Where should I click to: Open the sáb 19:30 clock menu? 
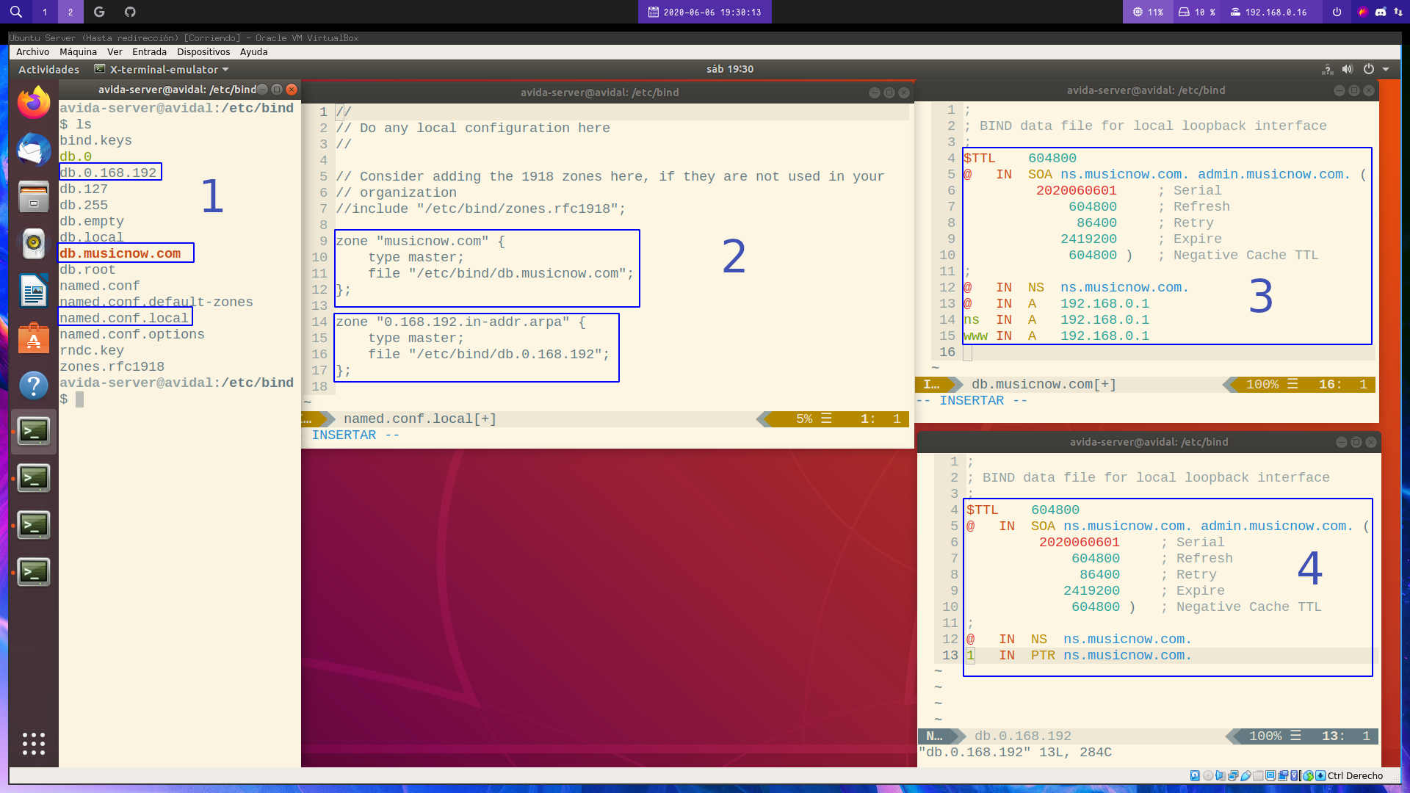729,69
